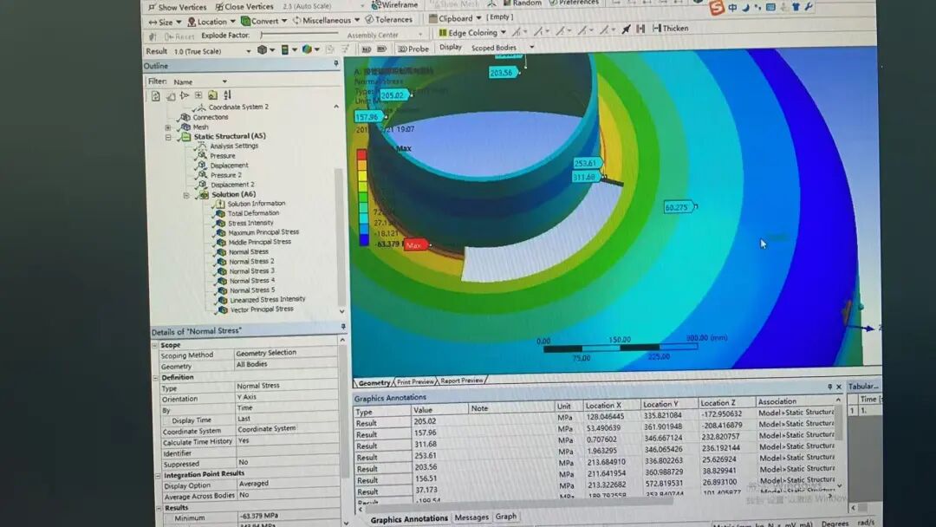Click the Max label toggle icon

[366, 49]
